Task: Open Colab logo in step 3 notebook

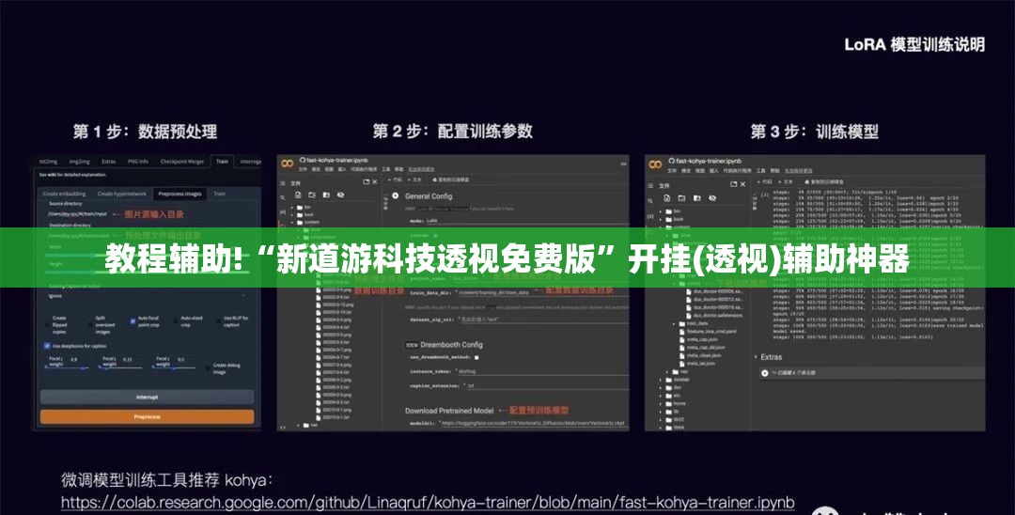Action: click(x=655, y=164)
